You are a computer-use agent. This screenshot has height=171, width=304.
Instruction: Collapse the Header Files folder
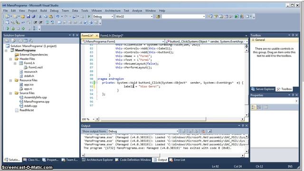pos(10,59)
